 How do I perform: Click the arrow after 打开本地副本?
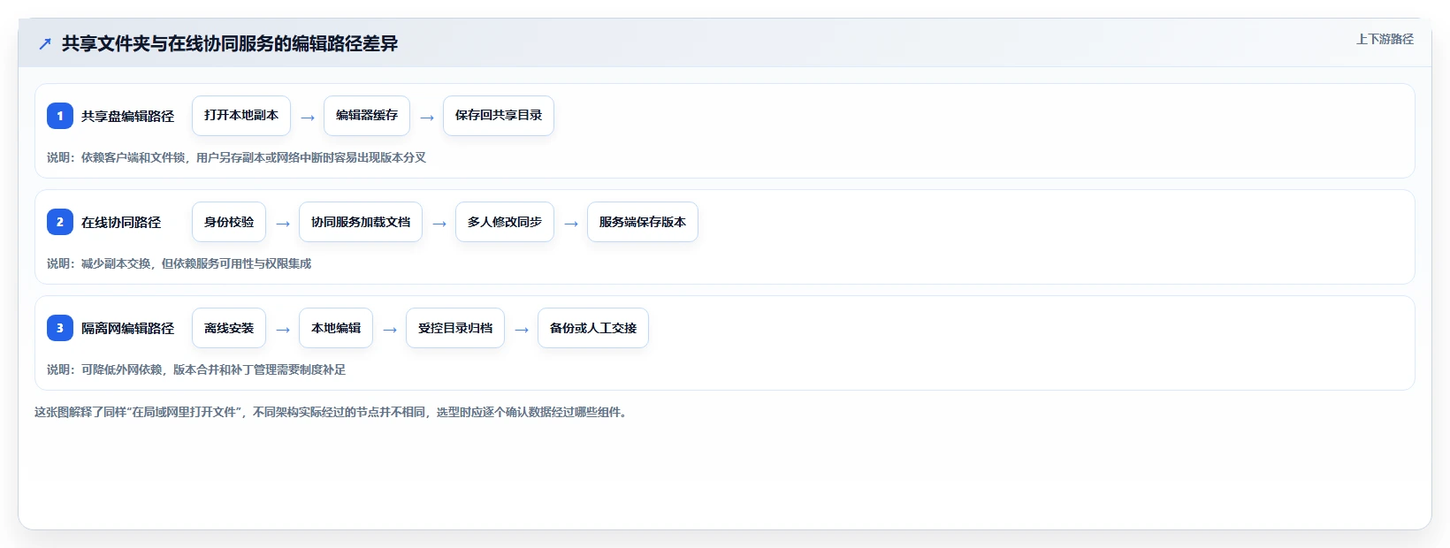point(308,118)
